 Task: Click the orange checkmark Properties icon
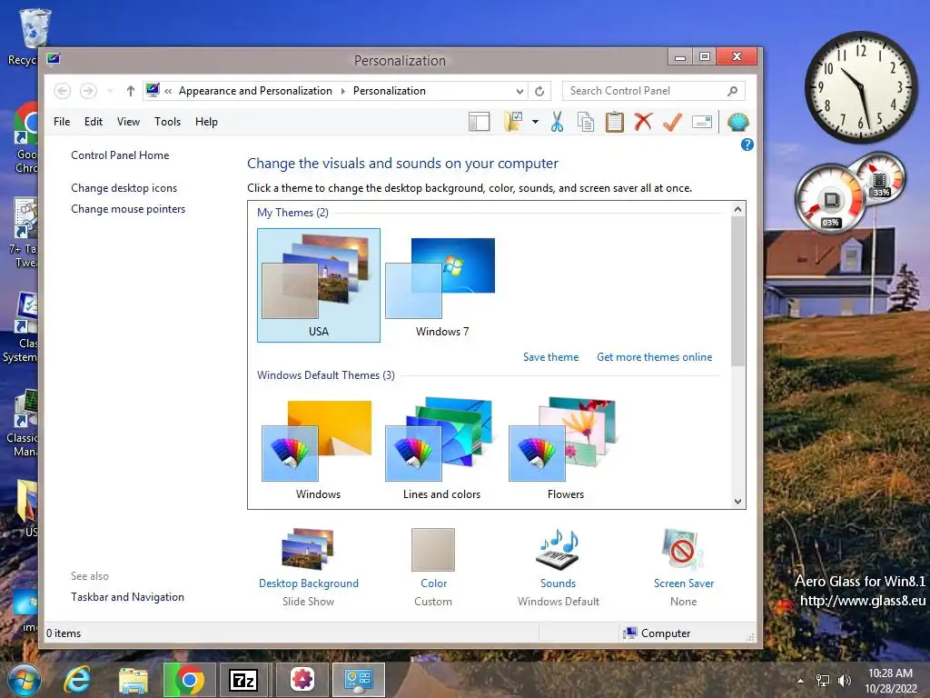[672, 122]
